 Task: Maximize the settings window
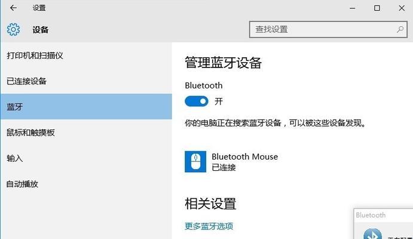[x=377, y=8]
